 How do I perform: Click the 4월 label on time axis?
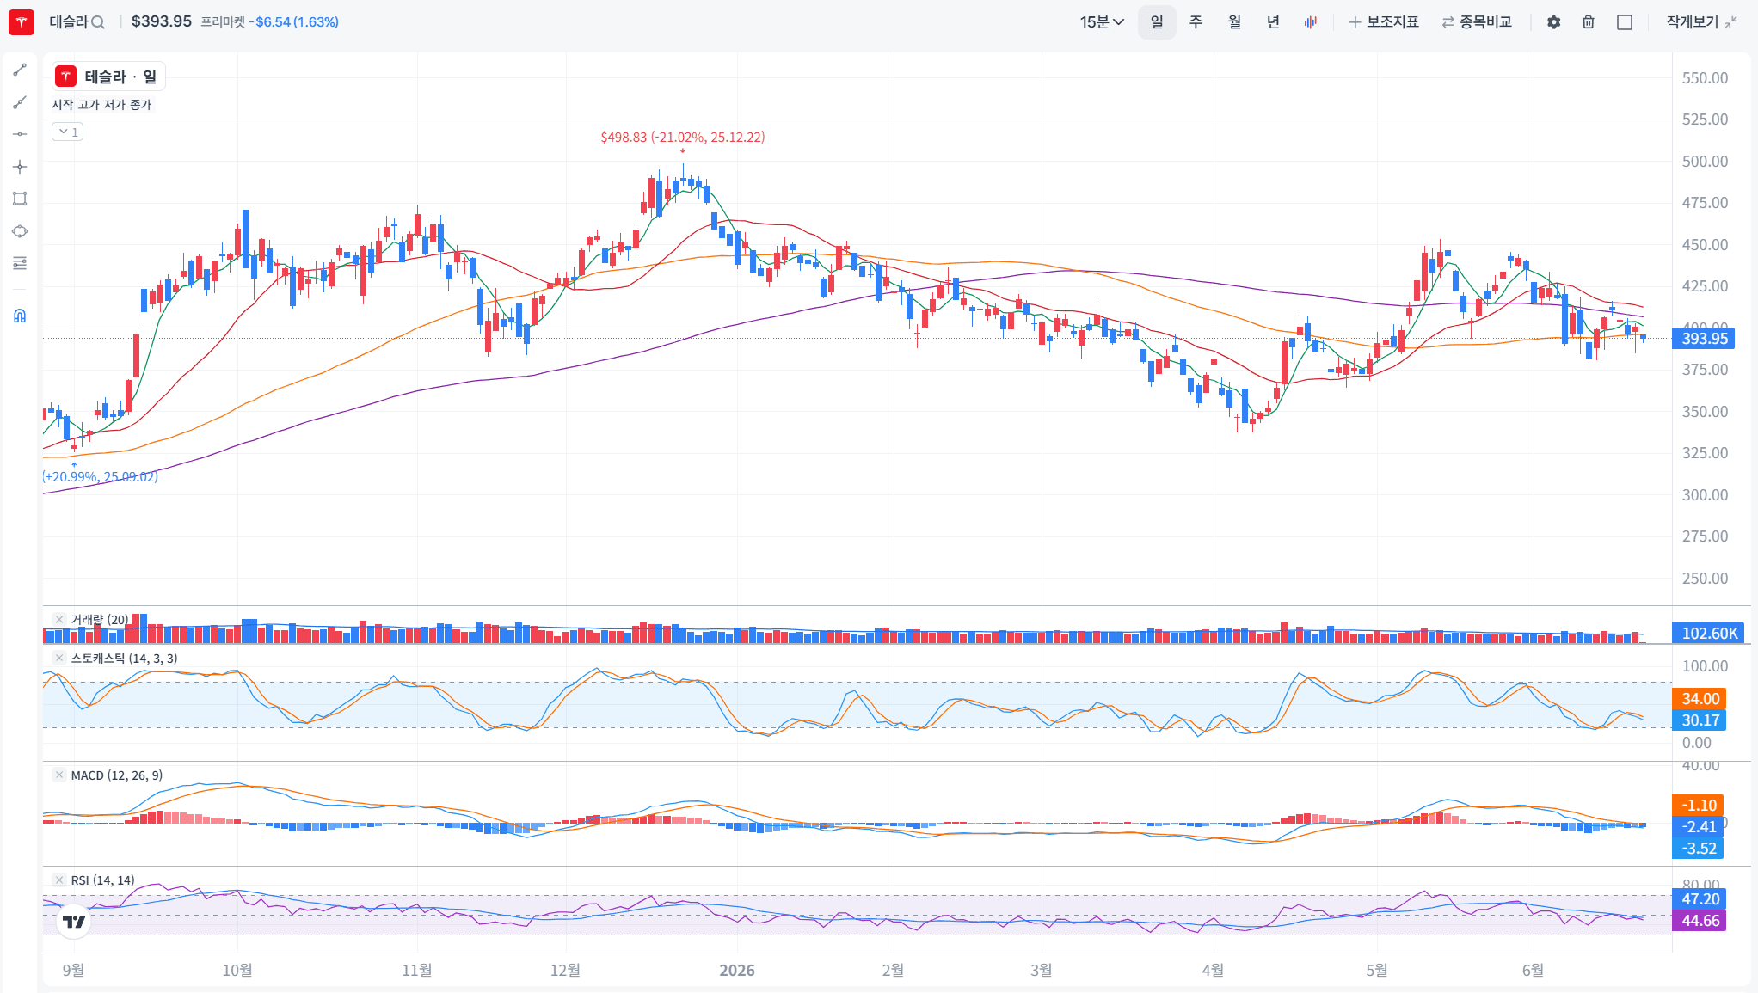[x=1213, y=970]
